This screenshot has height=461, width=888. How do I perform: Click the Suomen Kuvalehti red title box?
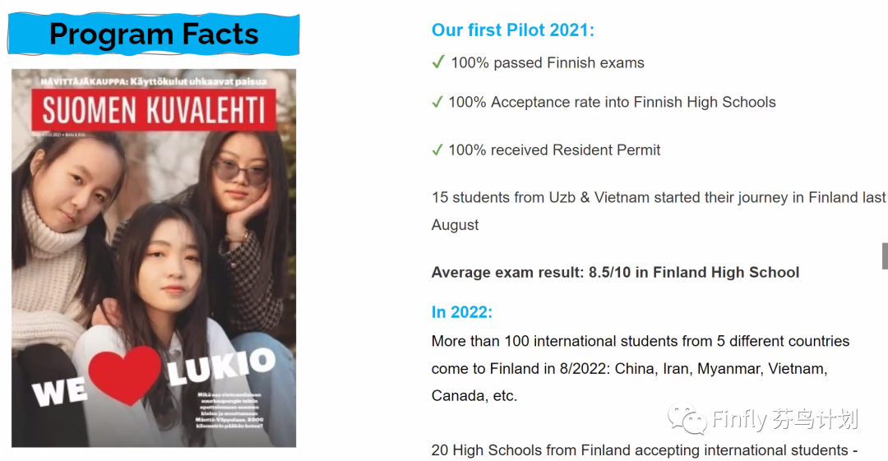point(154,110)
